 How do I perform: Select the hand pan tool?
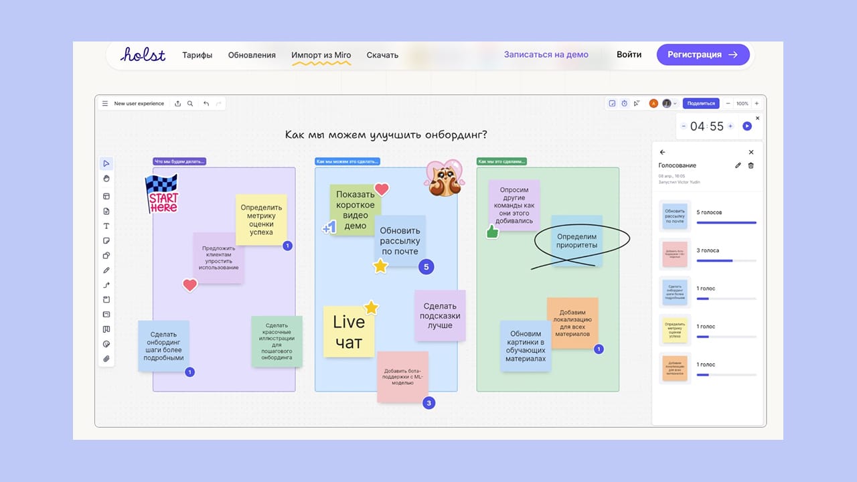[x=106, y=179]
